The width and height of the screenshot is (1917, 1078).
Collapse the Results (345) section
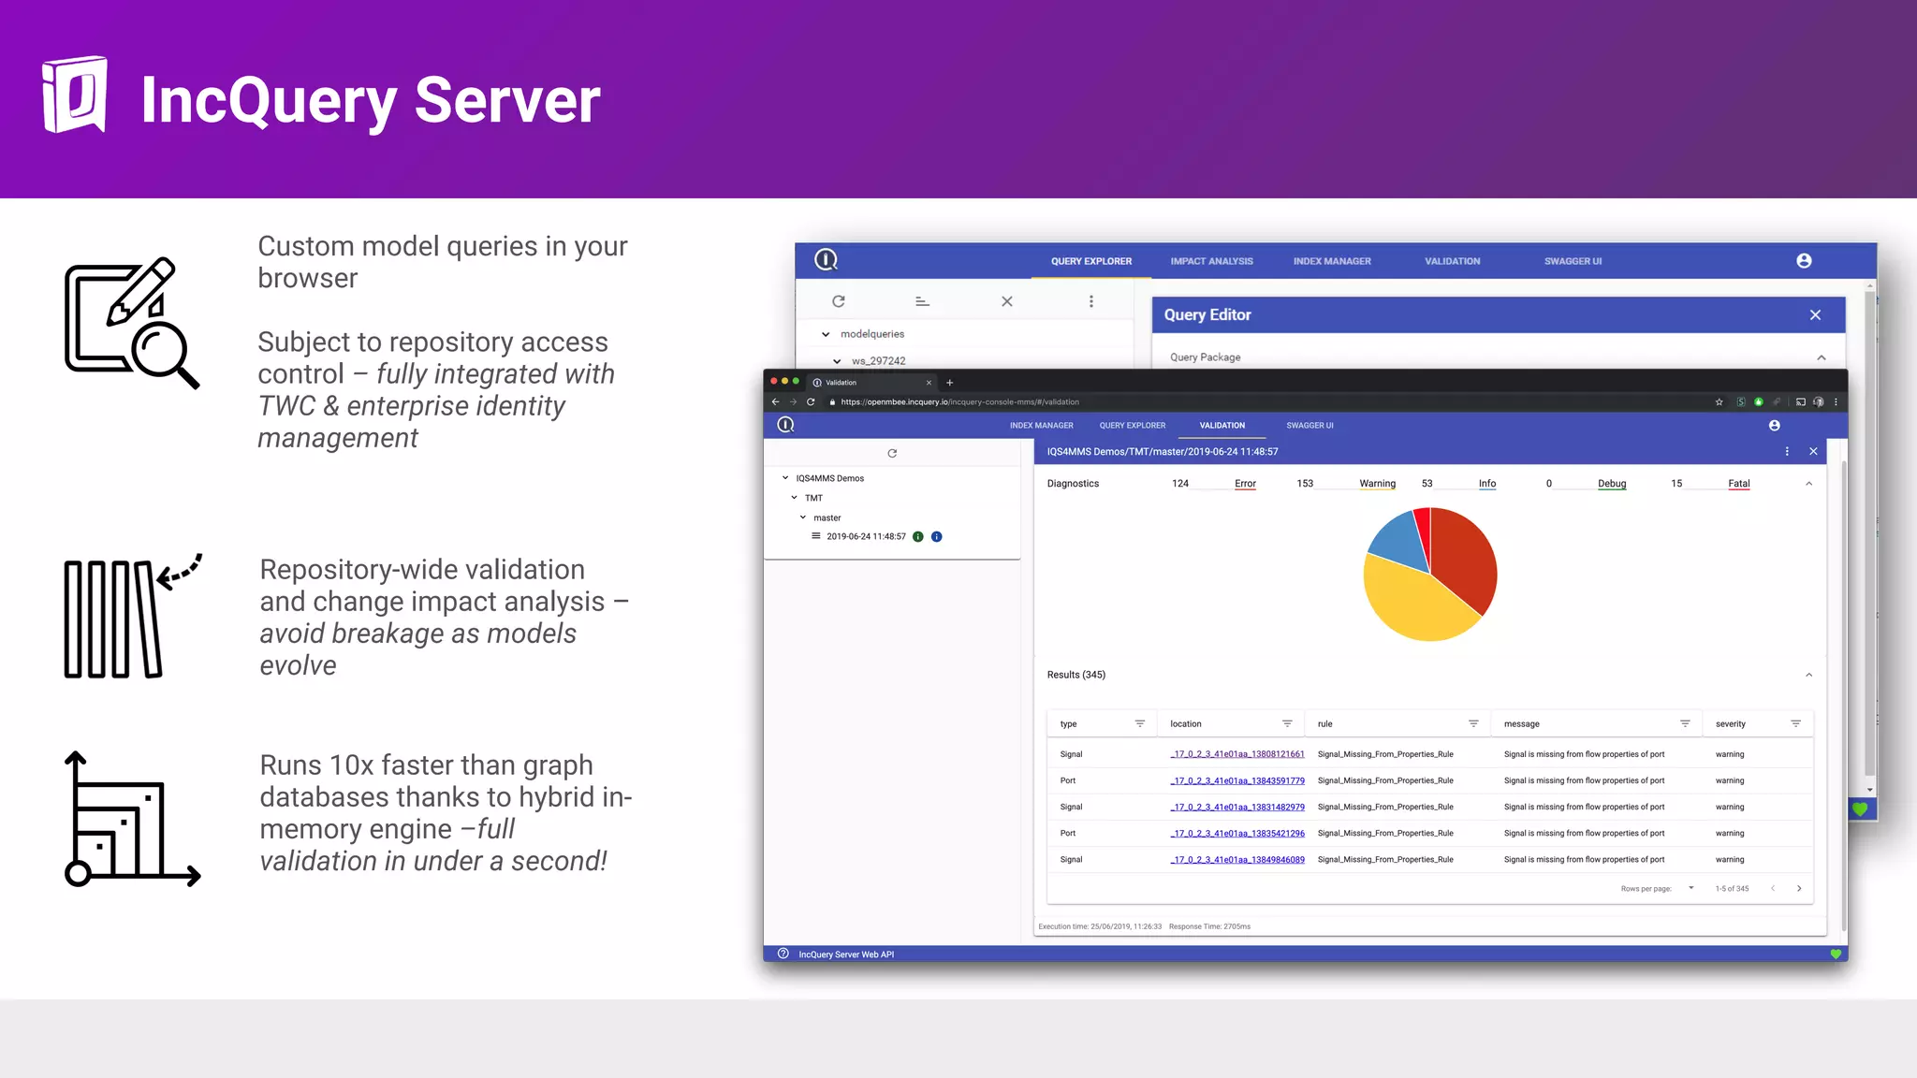[x=1808, y=675]
